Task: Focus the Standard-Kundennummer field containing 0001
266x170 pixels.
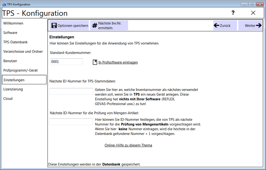Action: (x=67, y=62)
